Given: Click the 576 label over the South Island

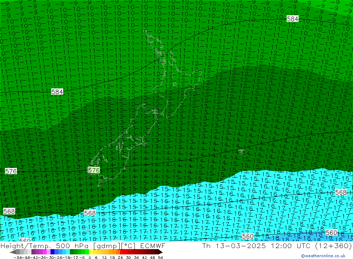Looking at the screenshot, I should tap(94, 170).
